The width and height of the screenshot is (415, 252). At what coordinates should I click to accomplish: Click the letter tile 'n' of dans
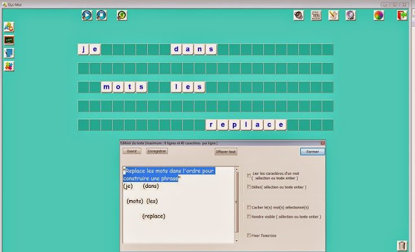[200, 49]
